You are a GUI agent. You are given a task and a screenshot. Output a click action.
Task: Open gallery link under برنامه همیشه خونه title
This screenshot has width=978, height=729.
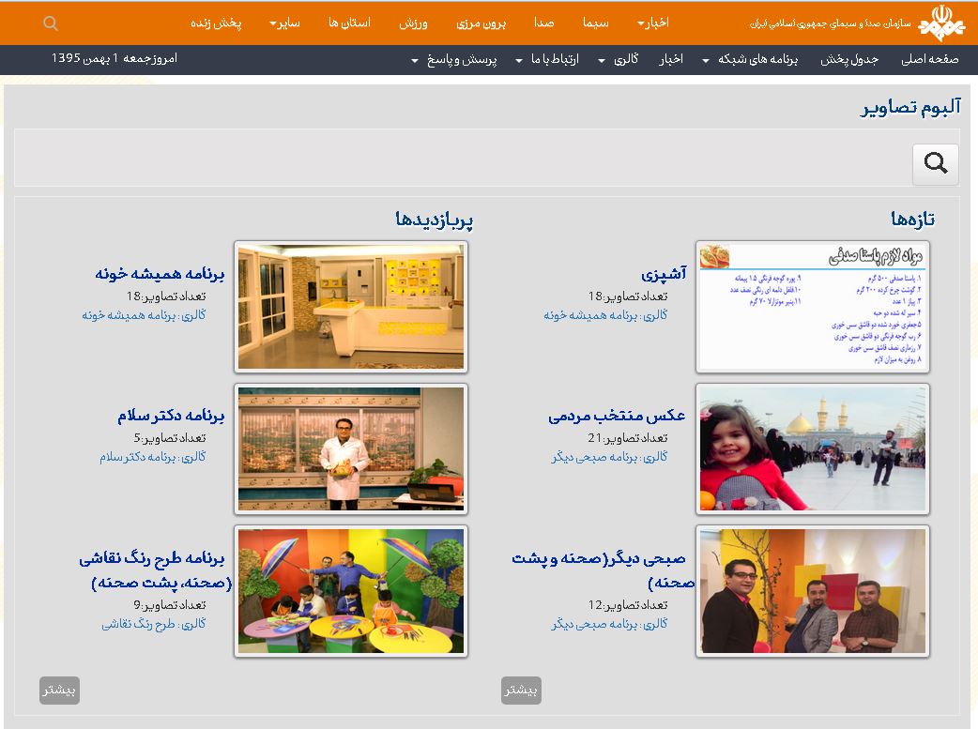145,315
